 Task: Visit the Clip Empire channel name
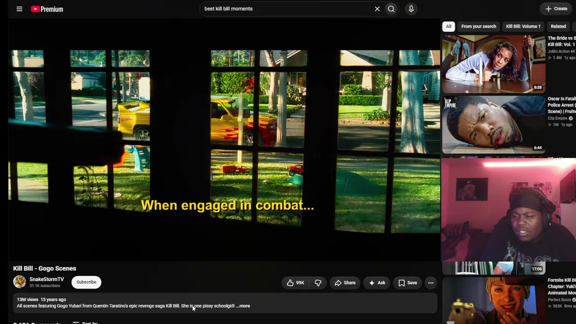click(558, 118)
